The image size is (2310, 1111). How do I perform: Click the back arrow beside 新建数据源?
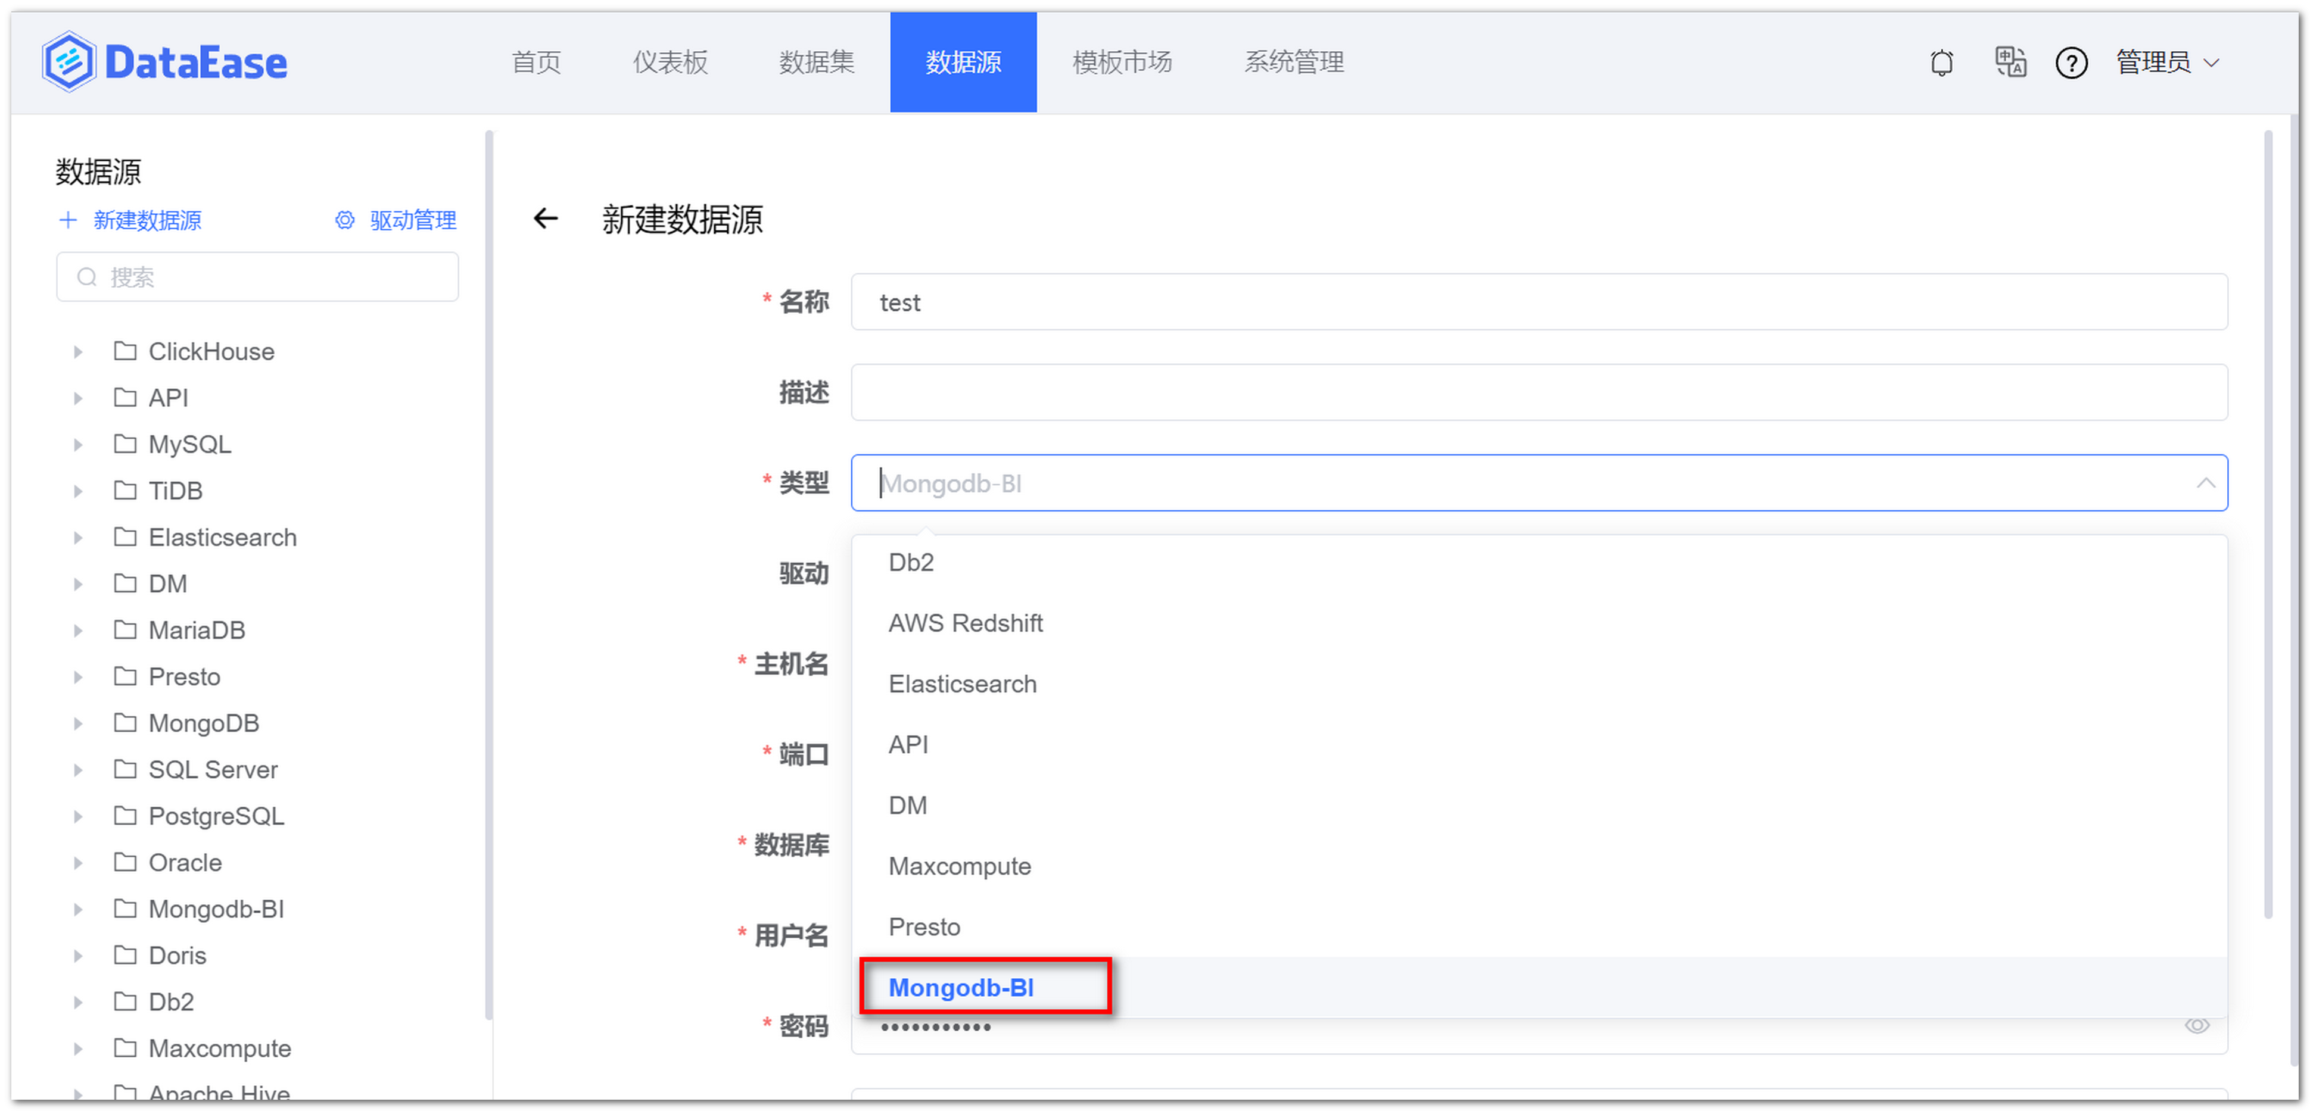(545, 218)
